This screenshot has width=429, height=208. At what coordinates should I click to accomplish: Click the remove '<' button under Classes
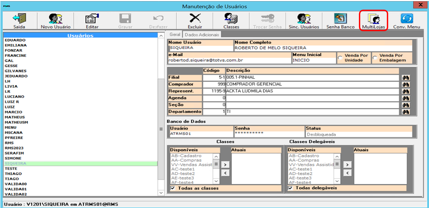tap(225, 173)
